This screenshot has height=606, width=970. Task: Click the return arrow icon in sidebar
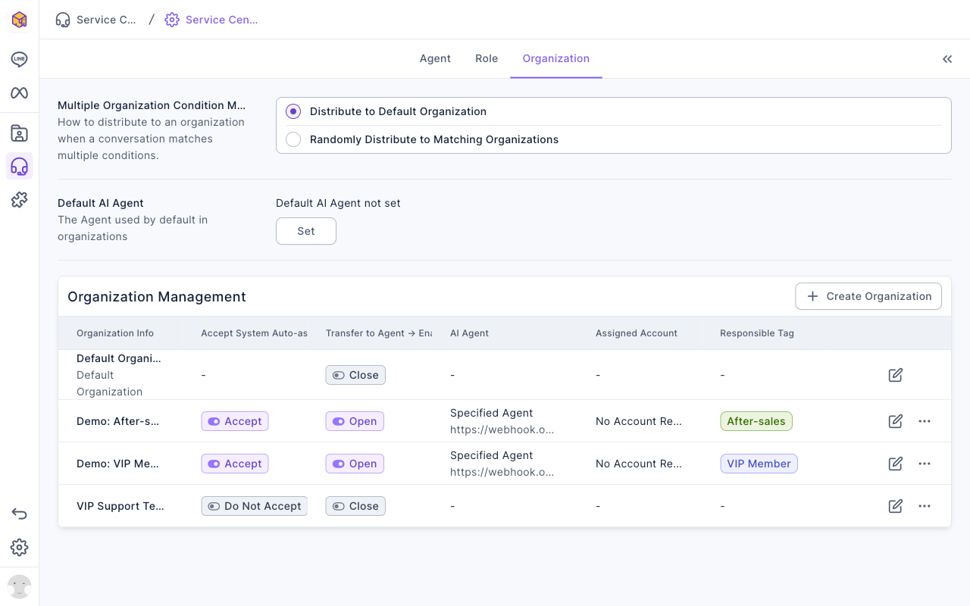(x=19, y=514)
